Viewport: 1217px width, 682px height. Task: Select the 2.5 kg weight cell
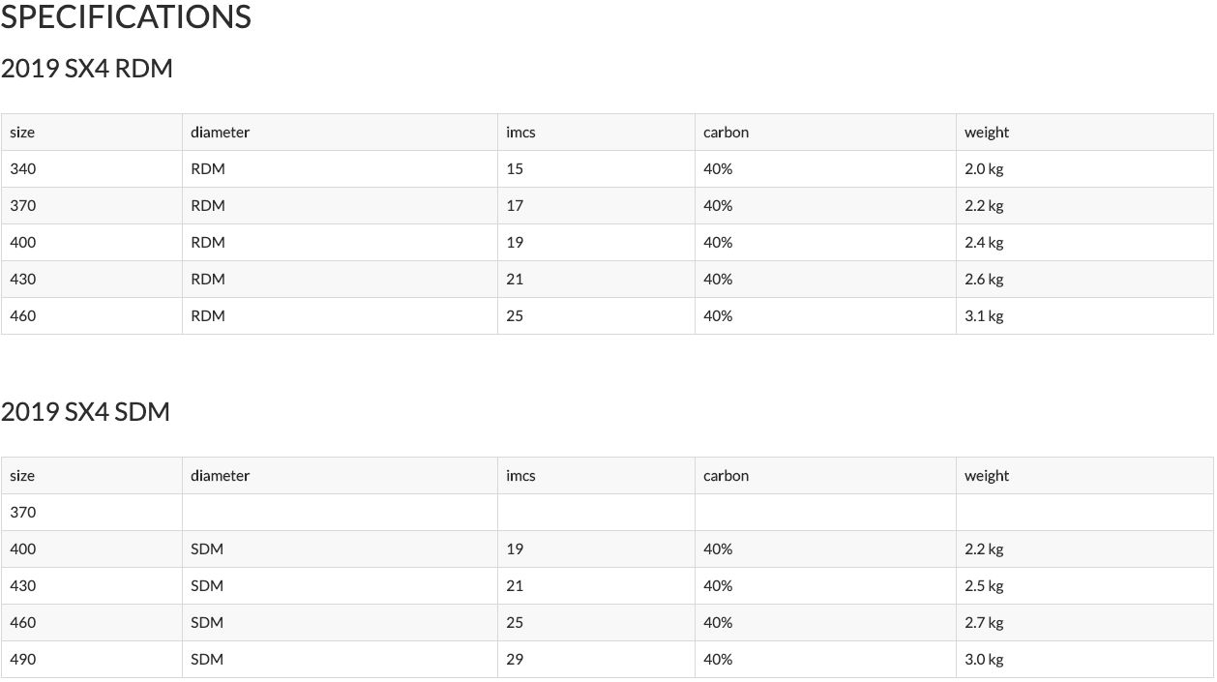pos(984,586)
